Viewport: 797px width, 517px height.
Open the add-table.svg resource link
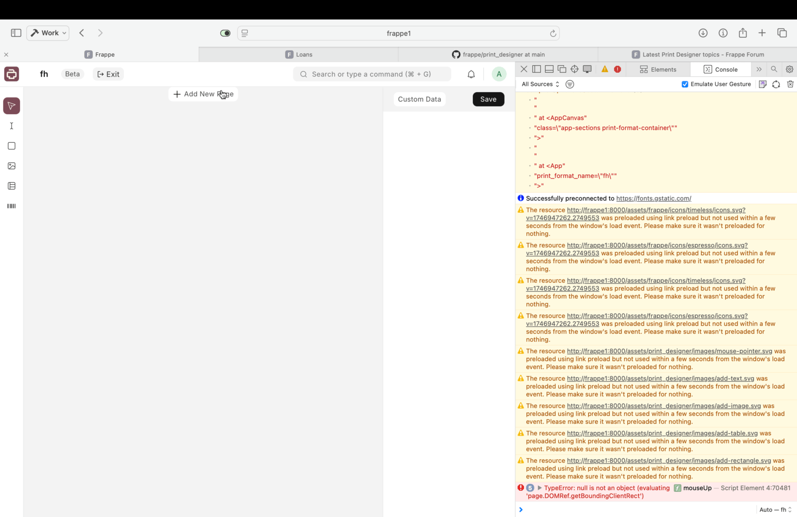(x=662, y=433)
